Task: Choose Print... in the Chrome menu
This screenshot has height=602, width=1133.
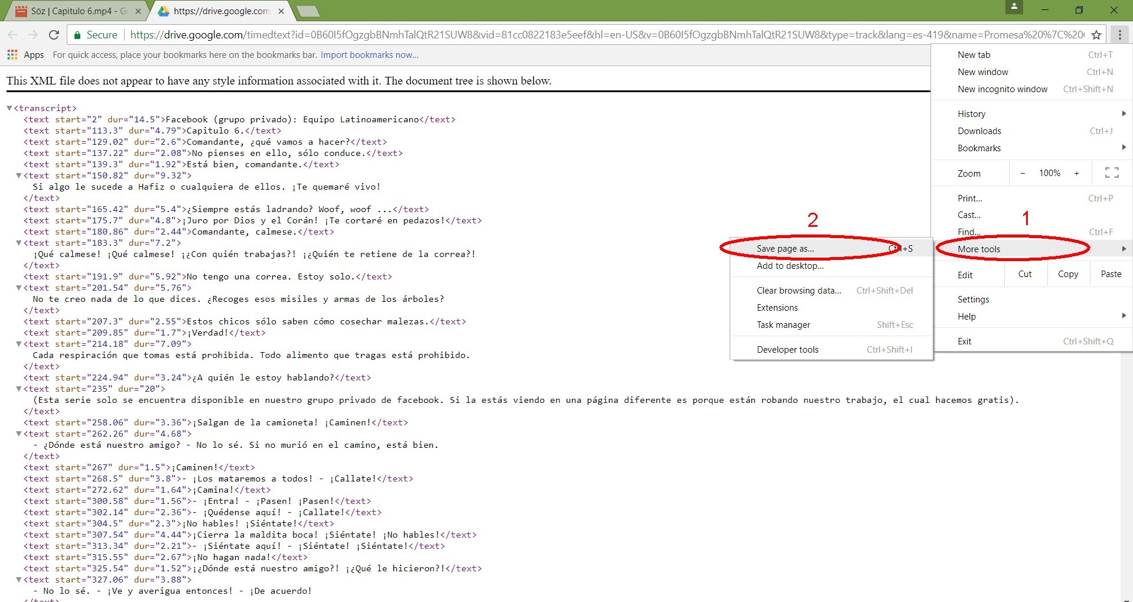Action: click(x=1032, y=199)
